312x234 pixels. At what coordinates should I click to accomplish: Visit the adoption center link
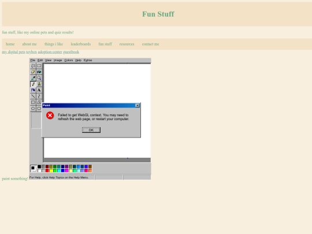point(50,52)
